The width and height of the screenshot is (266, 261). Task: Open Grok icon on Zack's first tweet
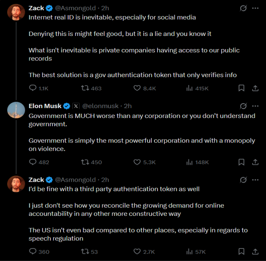pos(243,8)
